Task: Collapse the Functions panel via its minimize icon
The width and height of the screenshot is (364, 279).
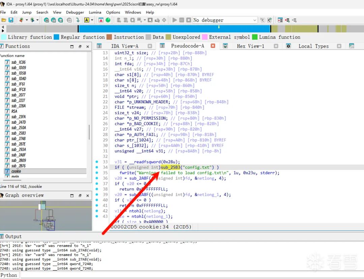Action: (71, 46)
